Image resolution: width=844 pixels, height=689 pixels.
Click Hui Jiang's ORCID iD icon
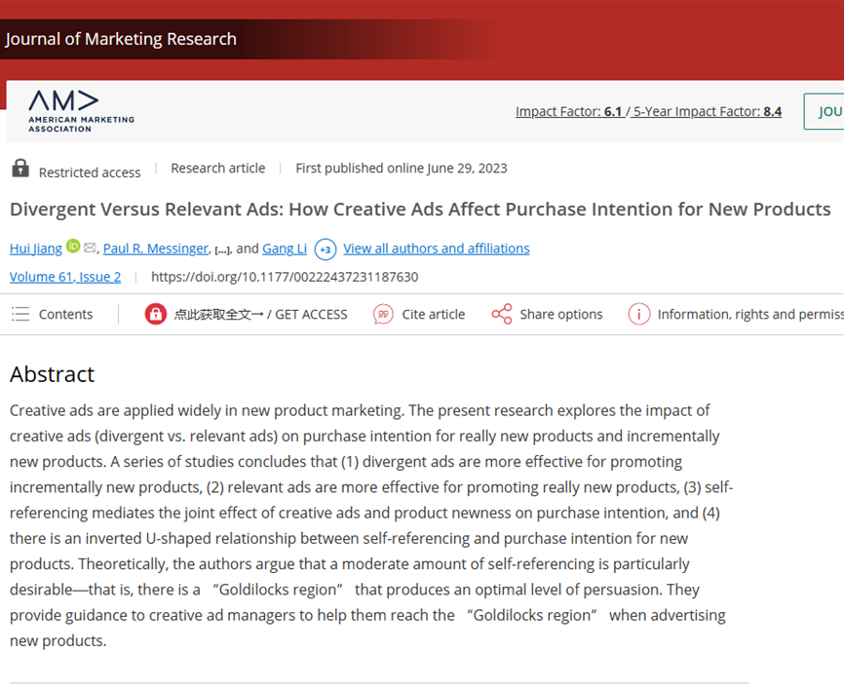click(x=73, y=248)
